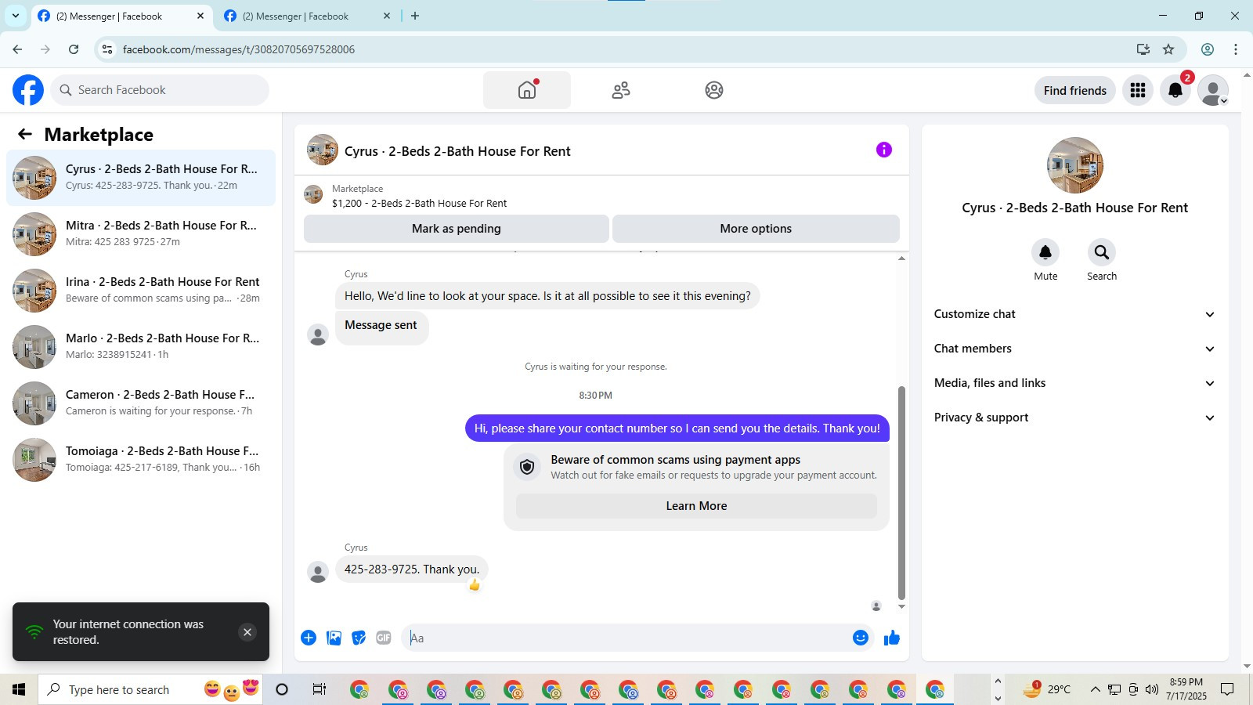Click the shield icon in scam warning
The width and height of the screenshot is (1253, 705).
tap(527, 467)
